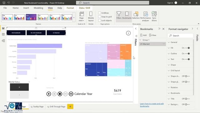Switch to Model view in left sidebar
Screen dimensions: 200x113
pyautogui.click(x=3, y=41)
